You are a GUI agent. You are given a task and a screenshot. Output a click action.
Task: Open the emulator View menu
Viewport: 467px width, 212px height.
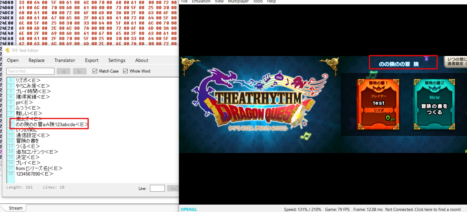coord(219,1)
